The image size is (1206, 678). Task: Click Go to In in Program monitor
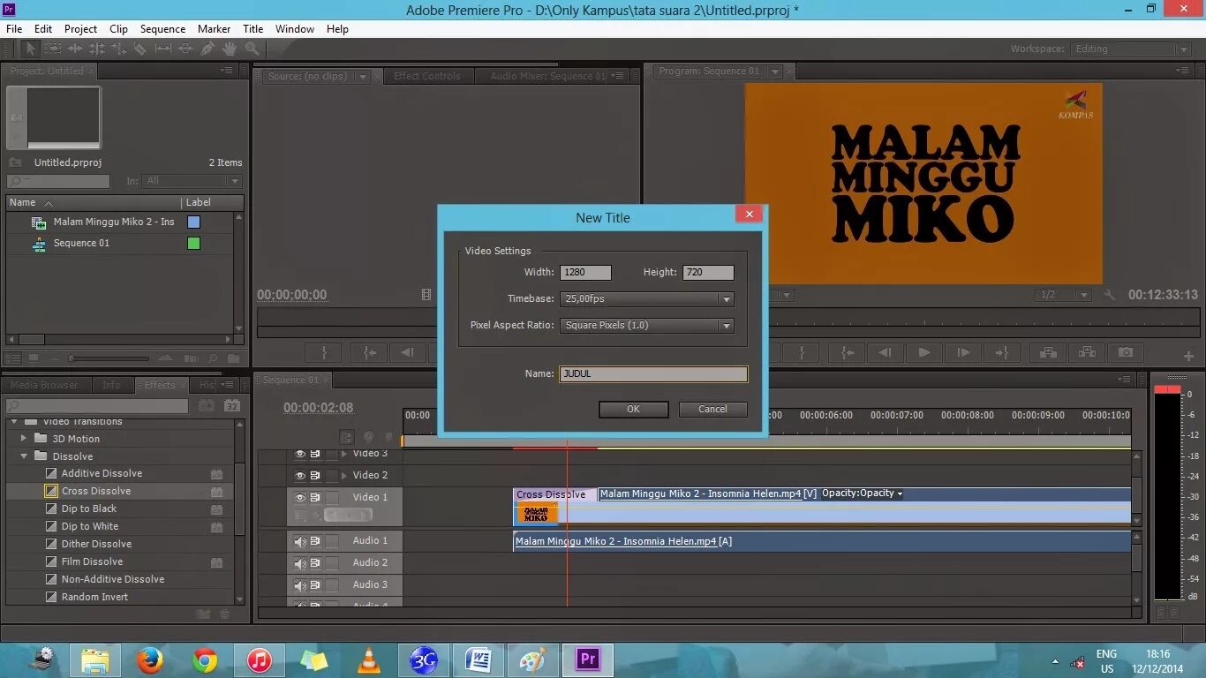pos(847,352)
